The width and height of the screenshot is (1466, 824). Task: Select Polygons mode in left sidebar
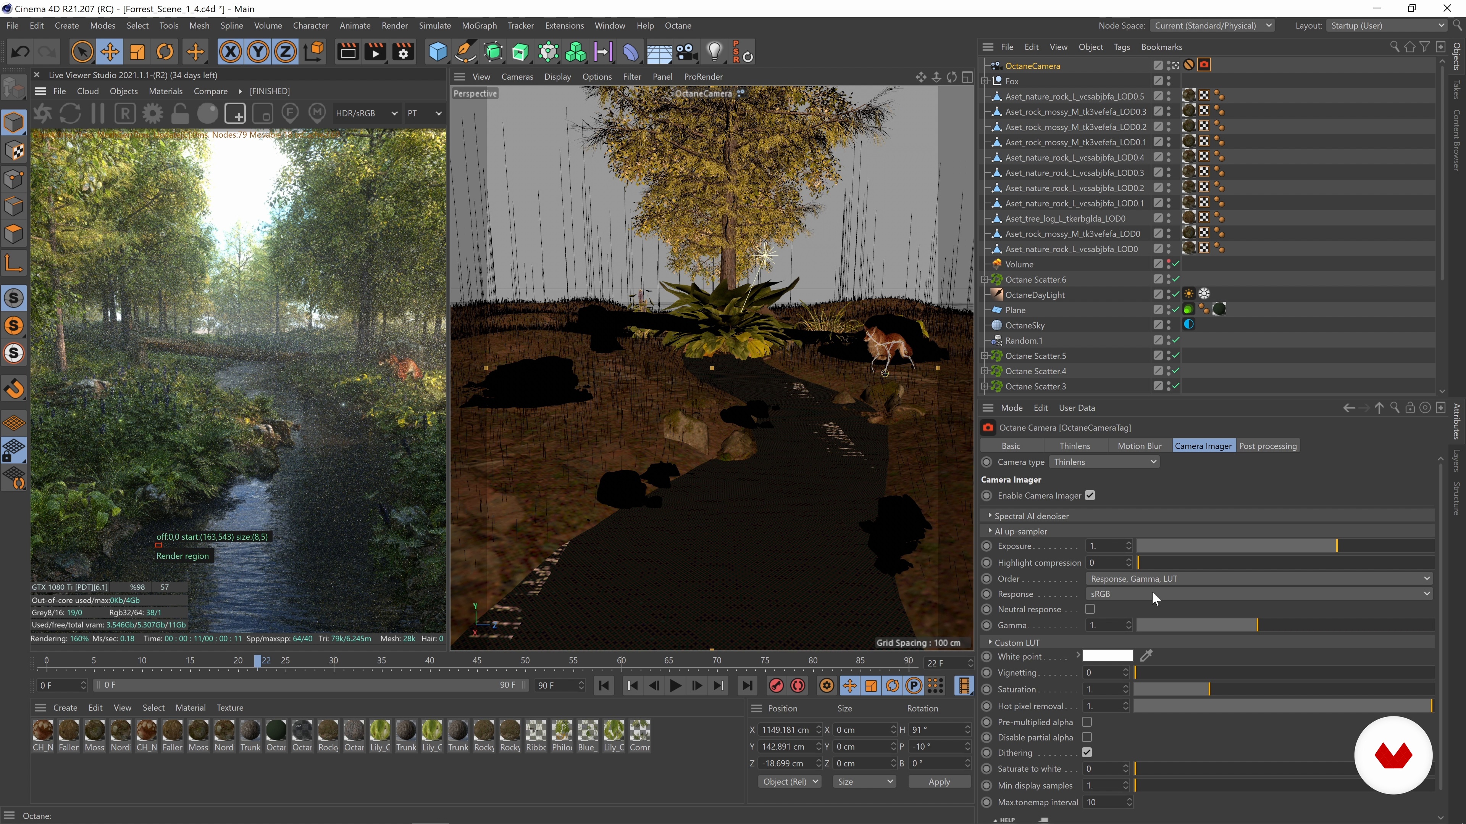[x=14, y=234]
